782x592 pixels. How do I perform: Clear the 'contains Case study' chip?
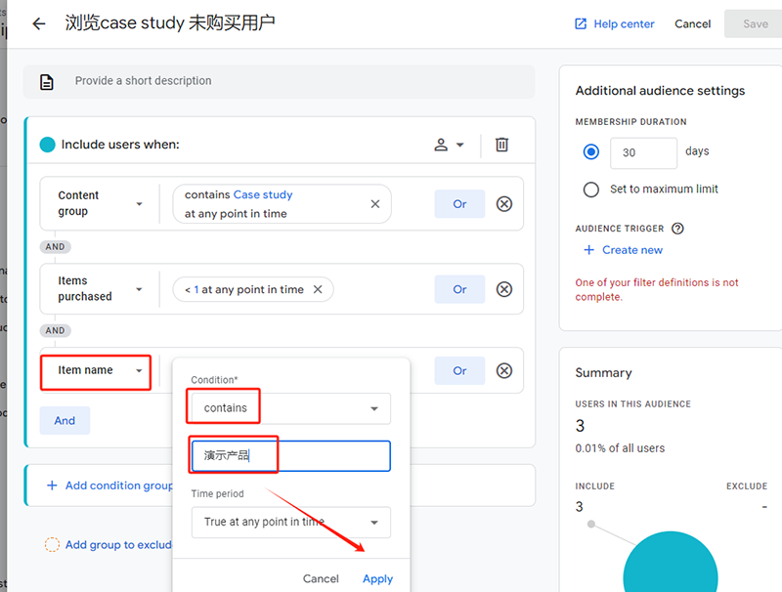(374, 204)
